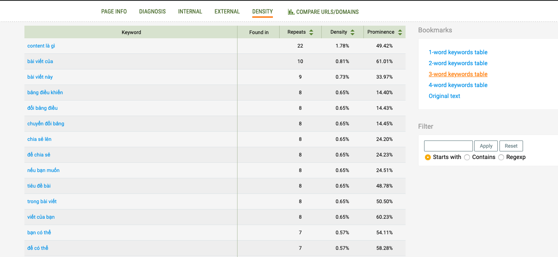Jump to the 2-word keywords table

coord(458,64)
